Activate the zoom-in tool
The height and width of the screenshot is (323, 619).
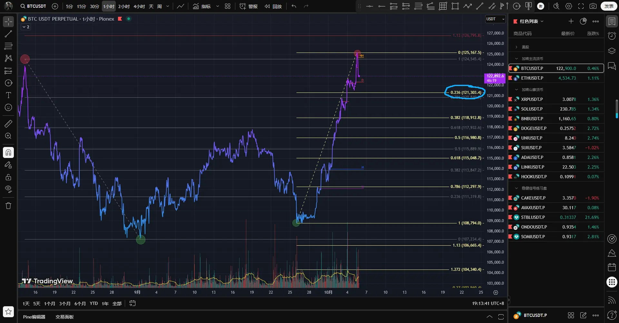tap(8, 136)
